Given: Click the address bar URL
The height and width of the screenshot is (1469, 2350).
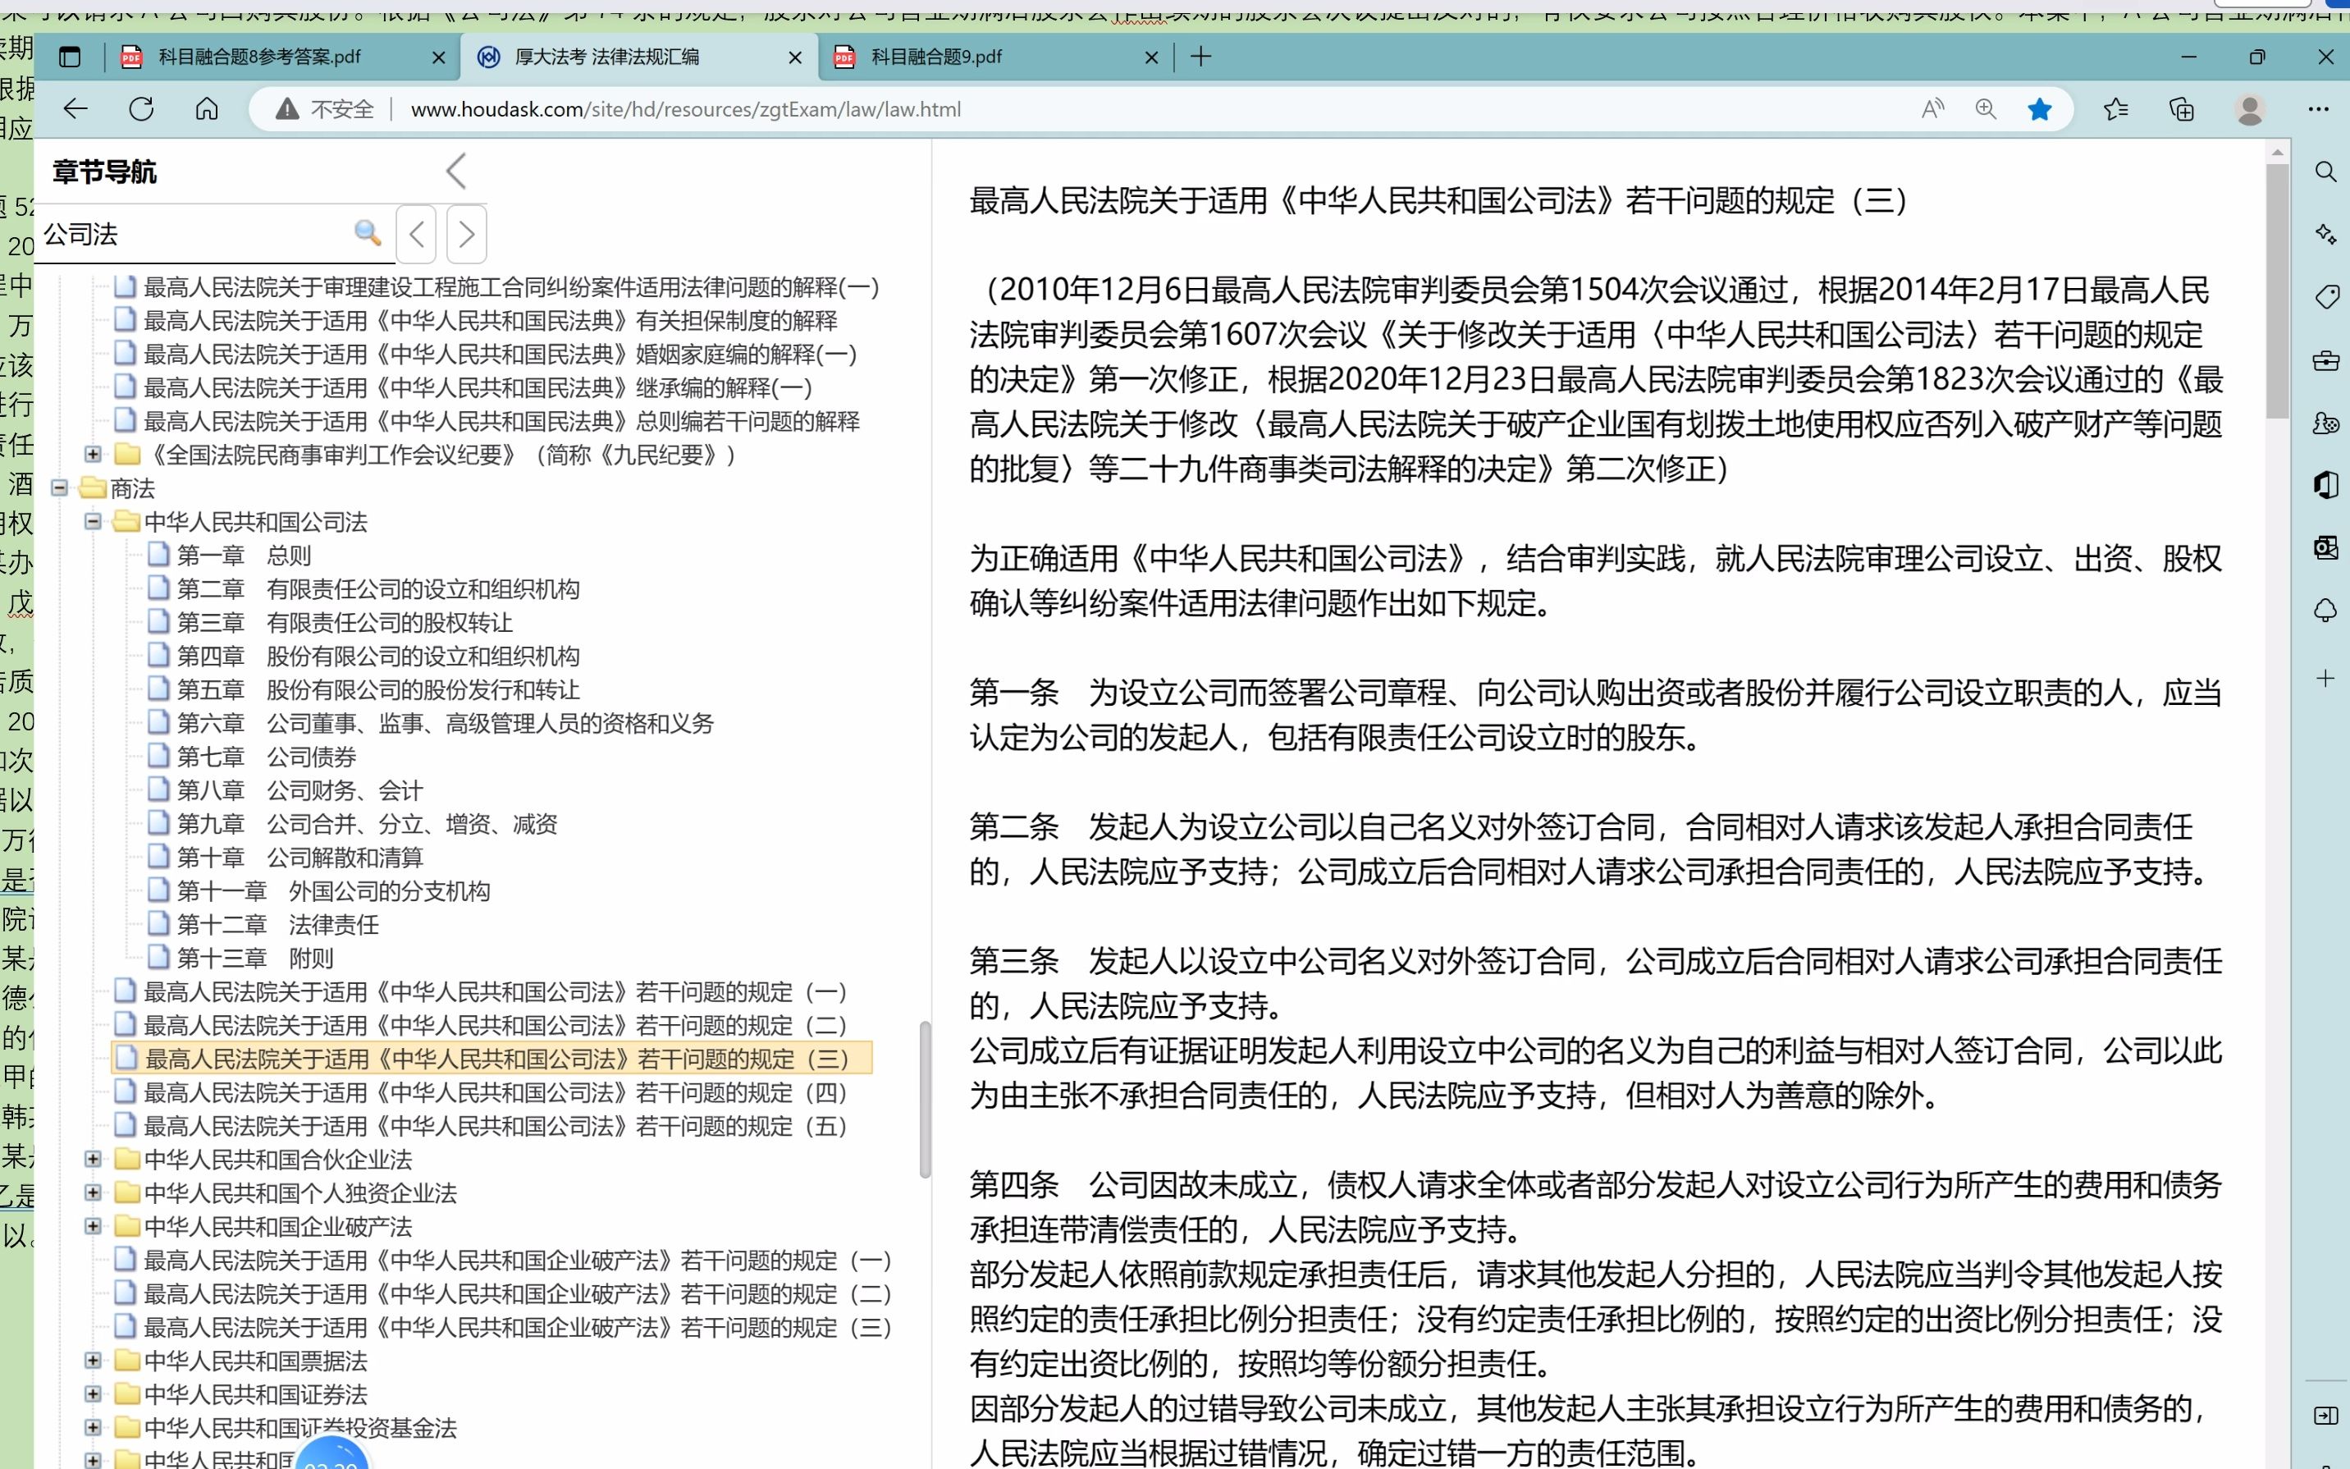Looking at the screenshot, I should pyautogui.click(x=686, y=109).
